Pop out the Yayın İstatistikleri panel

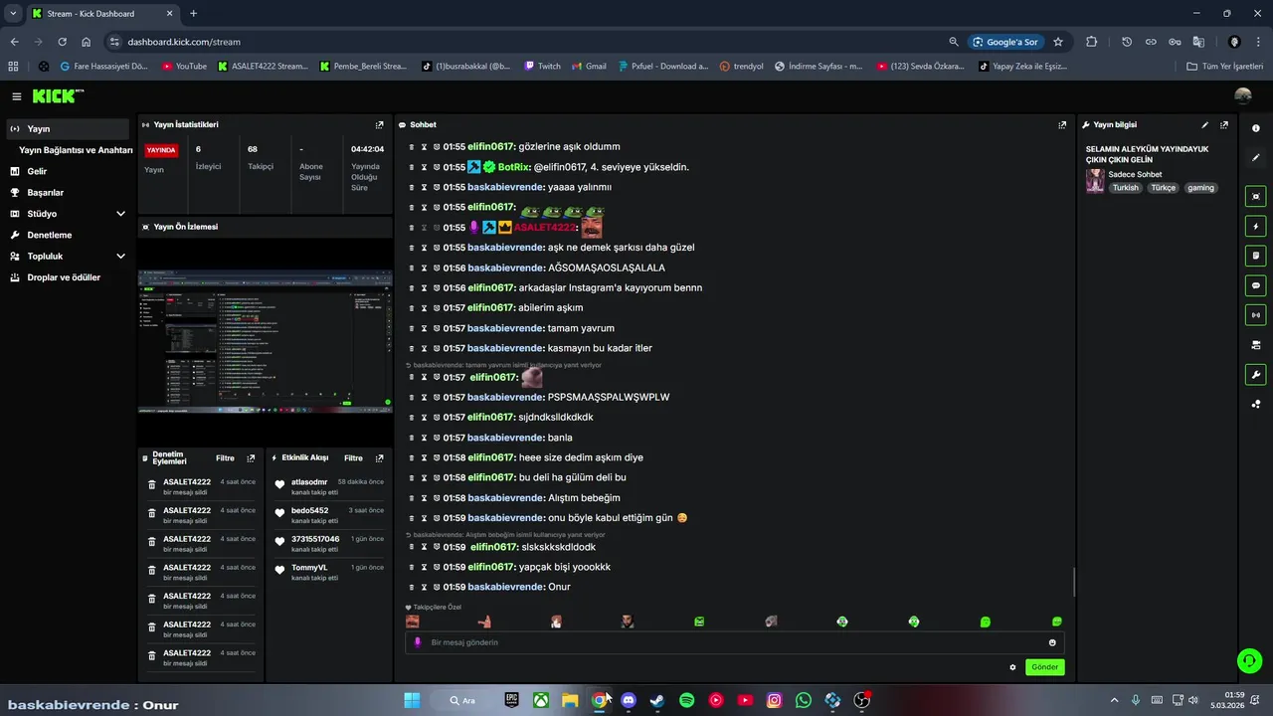click(x=379, y=125)
